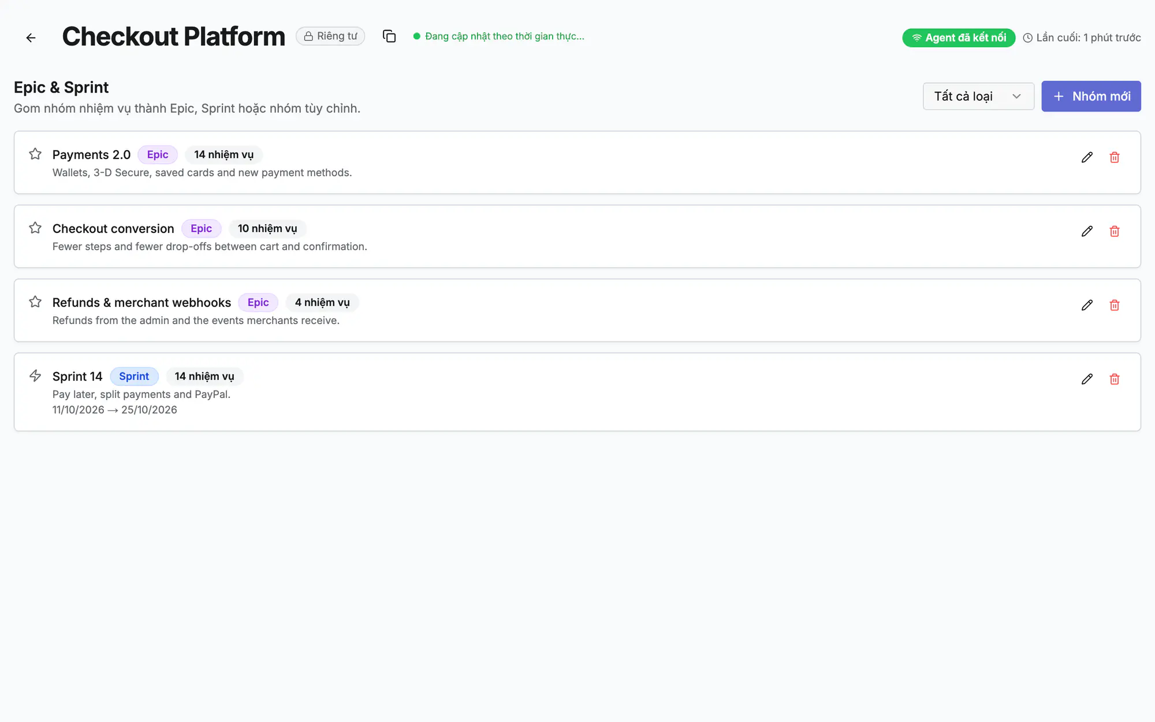Screen dimensions: 1155x722
Task: Click the Epic & Sprint section heading
Action: (x=61, y=87)
